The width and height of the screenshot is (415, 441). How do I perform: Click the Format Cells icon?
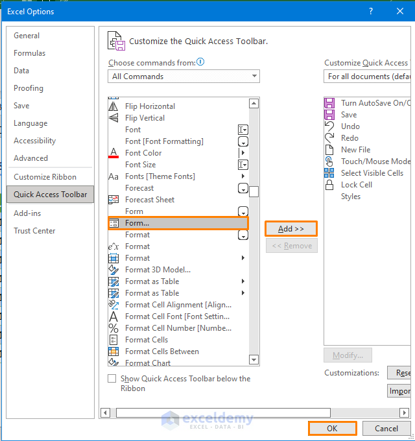point(113,340)
